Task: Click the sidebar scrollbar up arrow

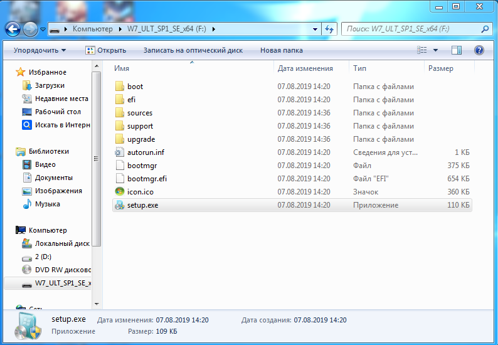Action: [97, 66]
